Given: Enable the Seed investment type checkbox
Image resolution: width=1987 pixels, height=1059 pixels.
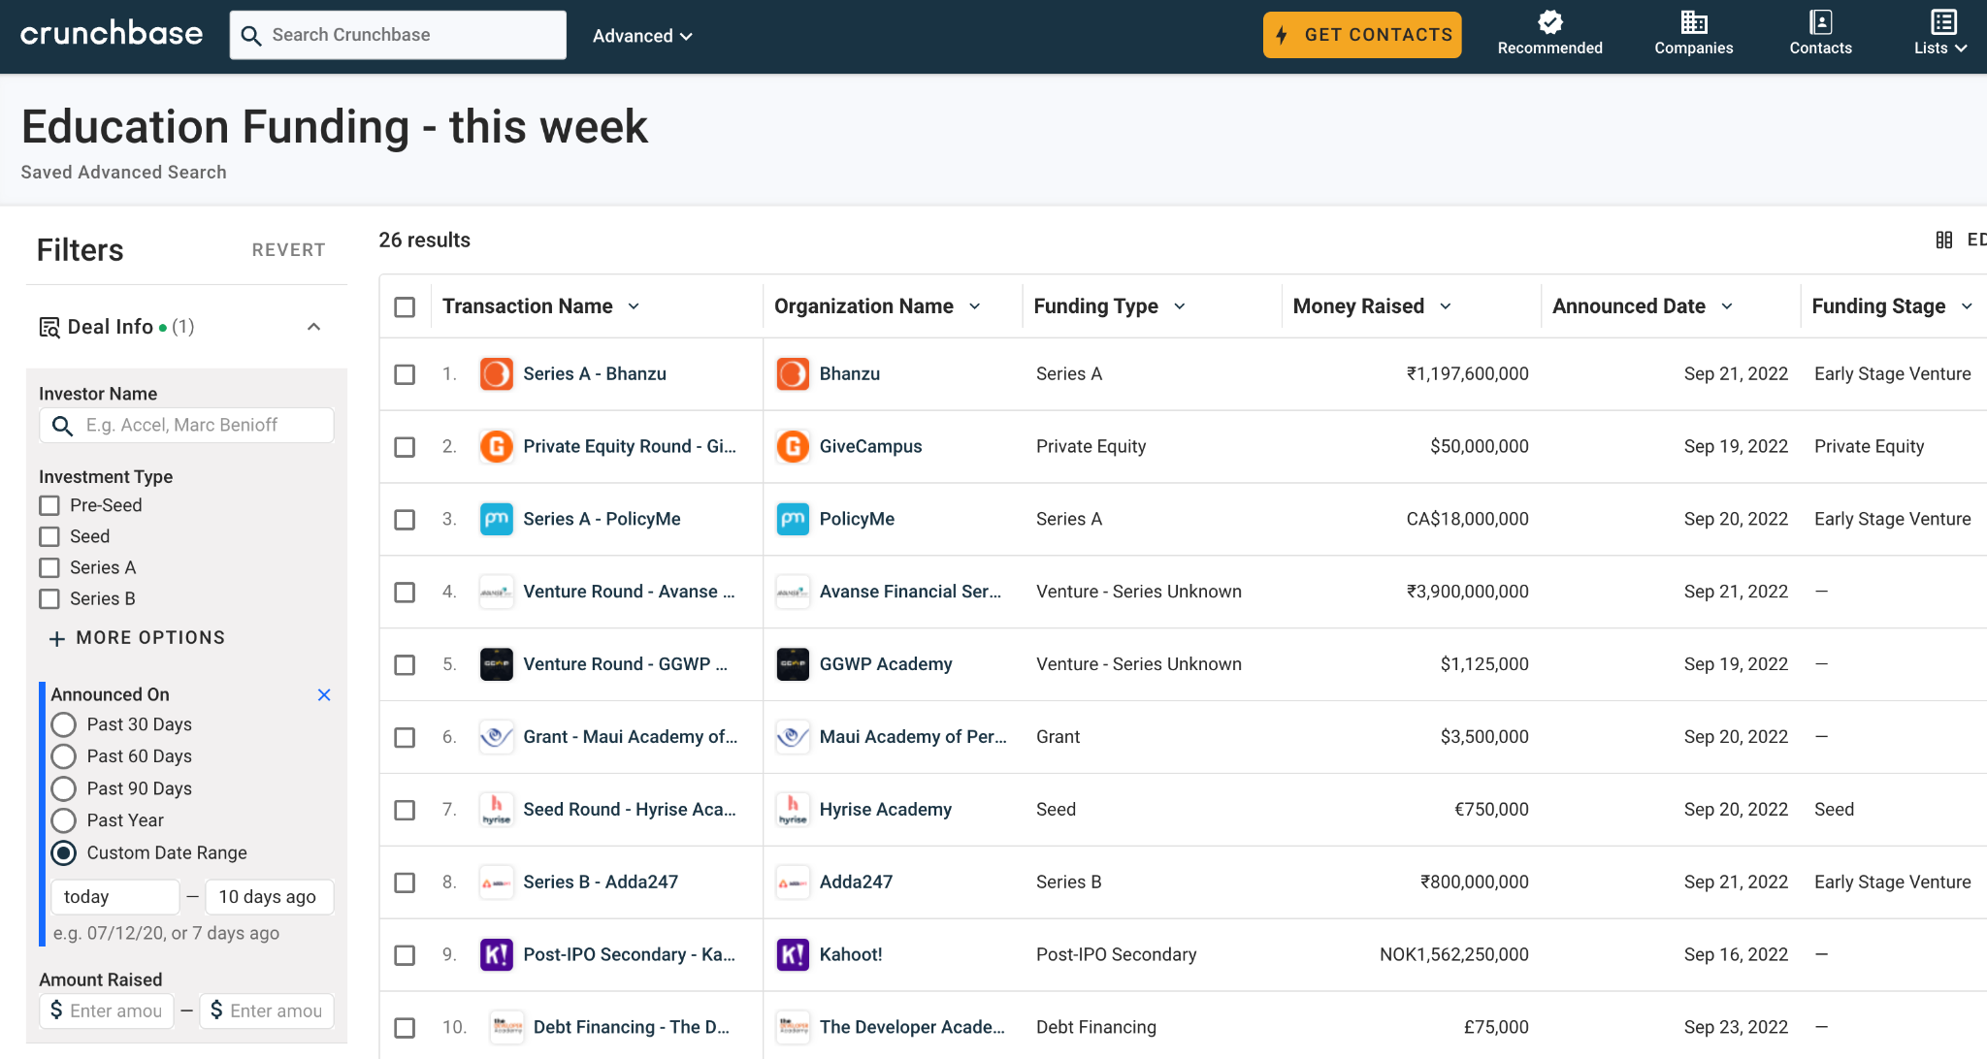Looking at the screenshot, I should [x=49, y=537].
